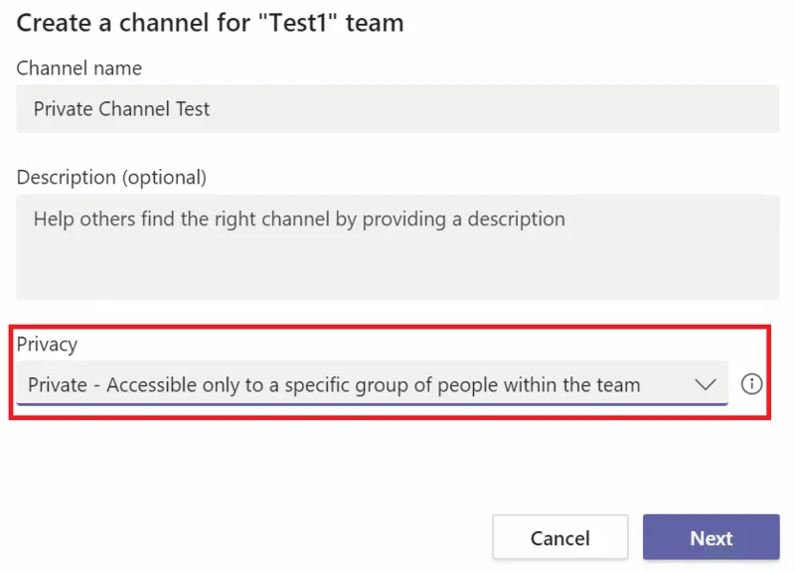Click blank dialog area left of Cancel button

pos(253,537)
